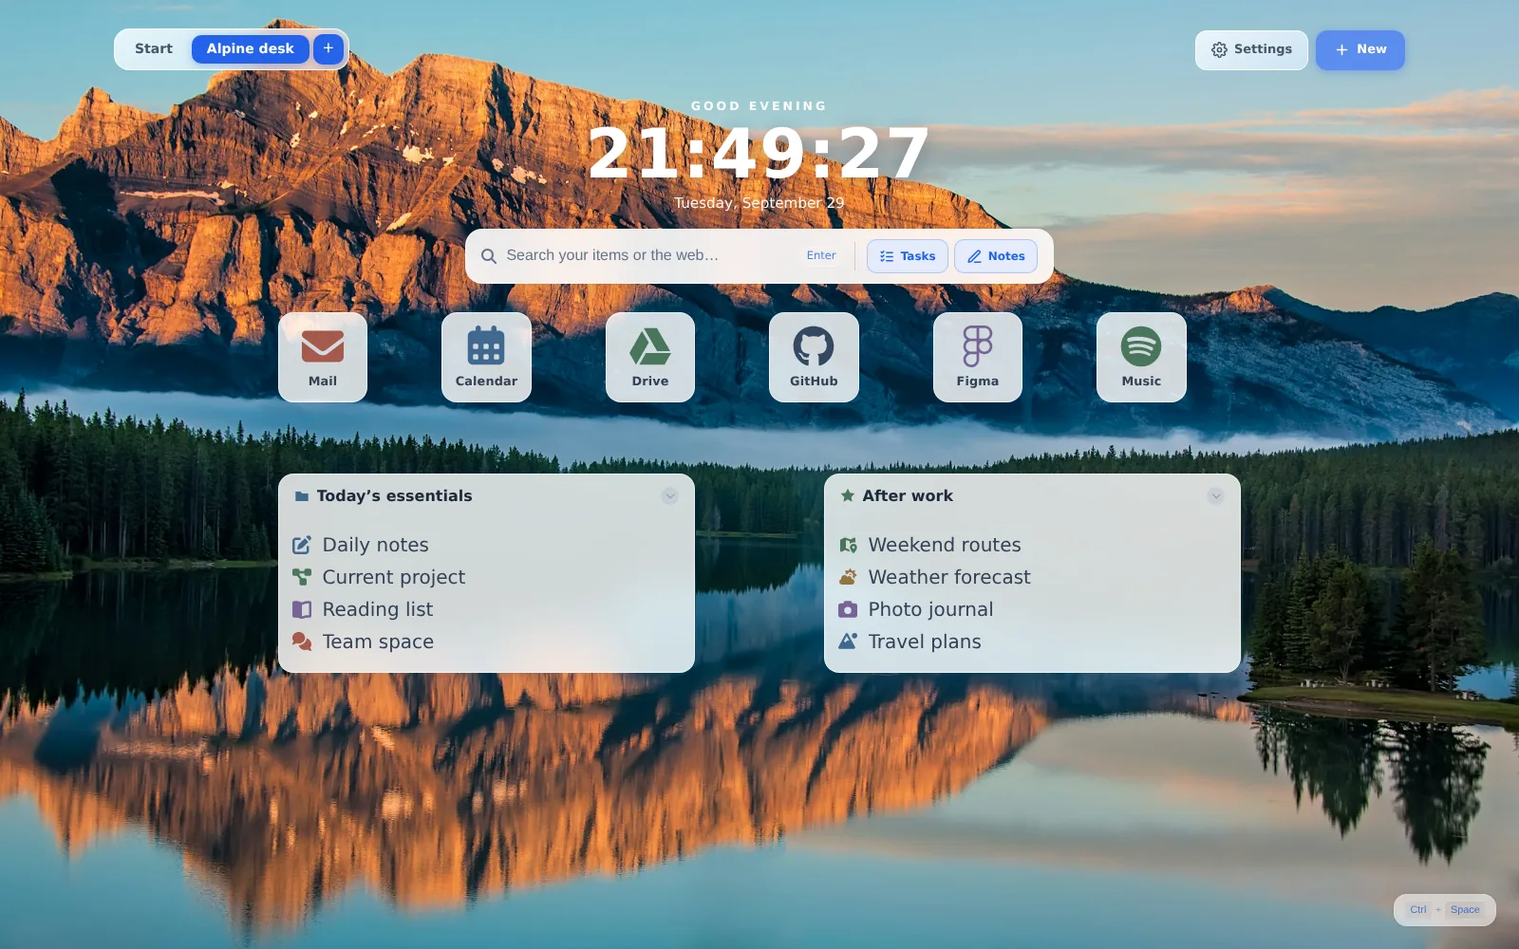1519x949 pixels.
Task: Click the After work star icon
Action: (848, 495)
